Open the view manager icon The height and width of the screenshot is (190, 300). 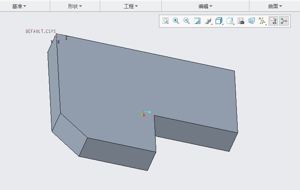[230, 21]
